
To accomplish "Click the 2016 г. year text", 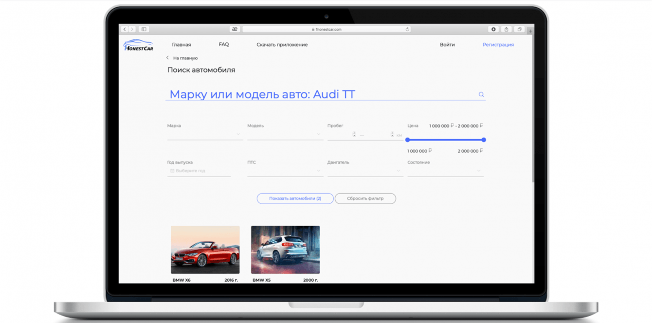I will tap(231, 280).
